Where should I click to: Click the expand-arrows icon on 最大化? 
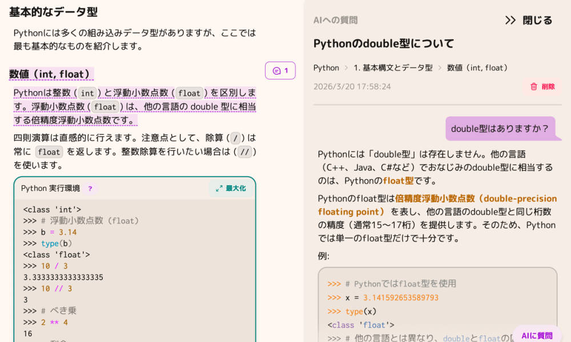(220, 188)
